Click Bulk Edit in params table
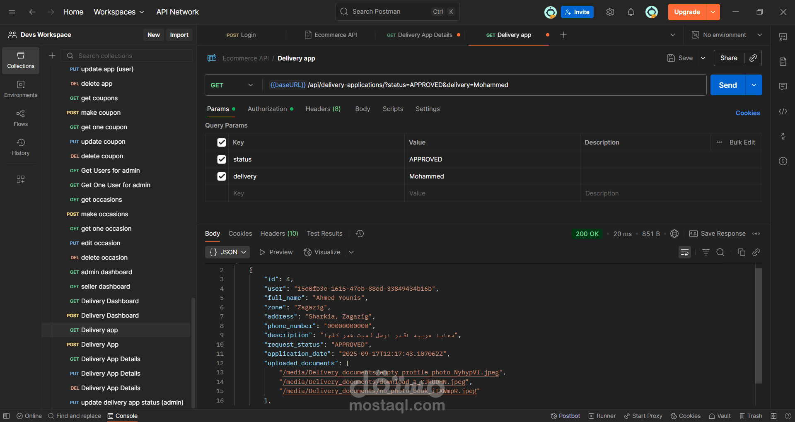 pyautogui.click(x=742, y=142)
